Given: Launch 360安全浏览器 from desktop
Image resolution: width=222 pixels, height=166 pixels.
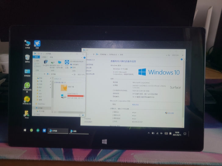Looking at the screenshot, I should [x=27, y=87].
